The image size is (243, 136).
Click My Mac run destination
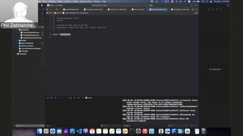(59, 5)
